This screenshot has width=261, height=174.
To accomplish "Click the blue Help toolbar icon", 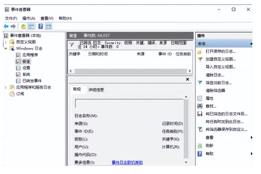I will point(41,26).
